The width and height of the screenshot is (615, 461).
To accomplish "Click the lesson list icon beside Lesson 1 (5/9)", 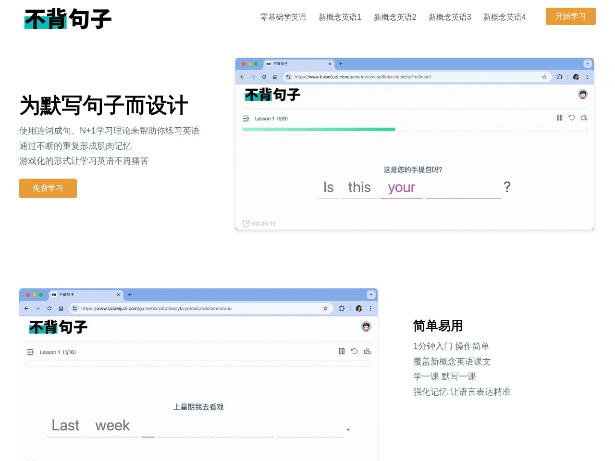I will (x=246, y=119).
